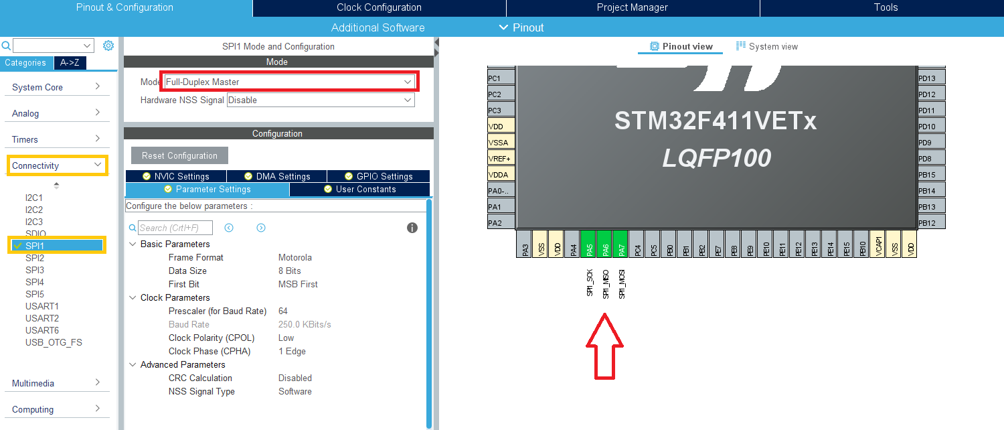Click the Reset Configuration button
This screenshot has height=430, width=1004.
pos(179,155)
